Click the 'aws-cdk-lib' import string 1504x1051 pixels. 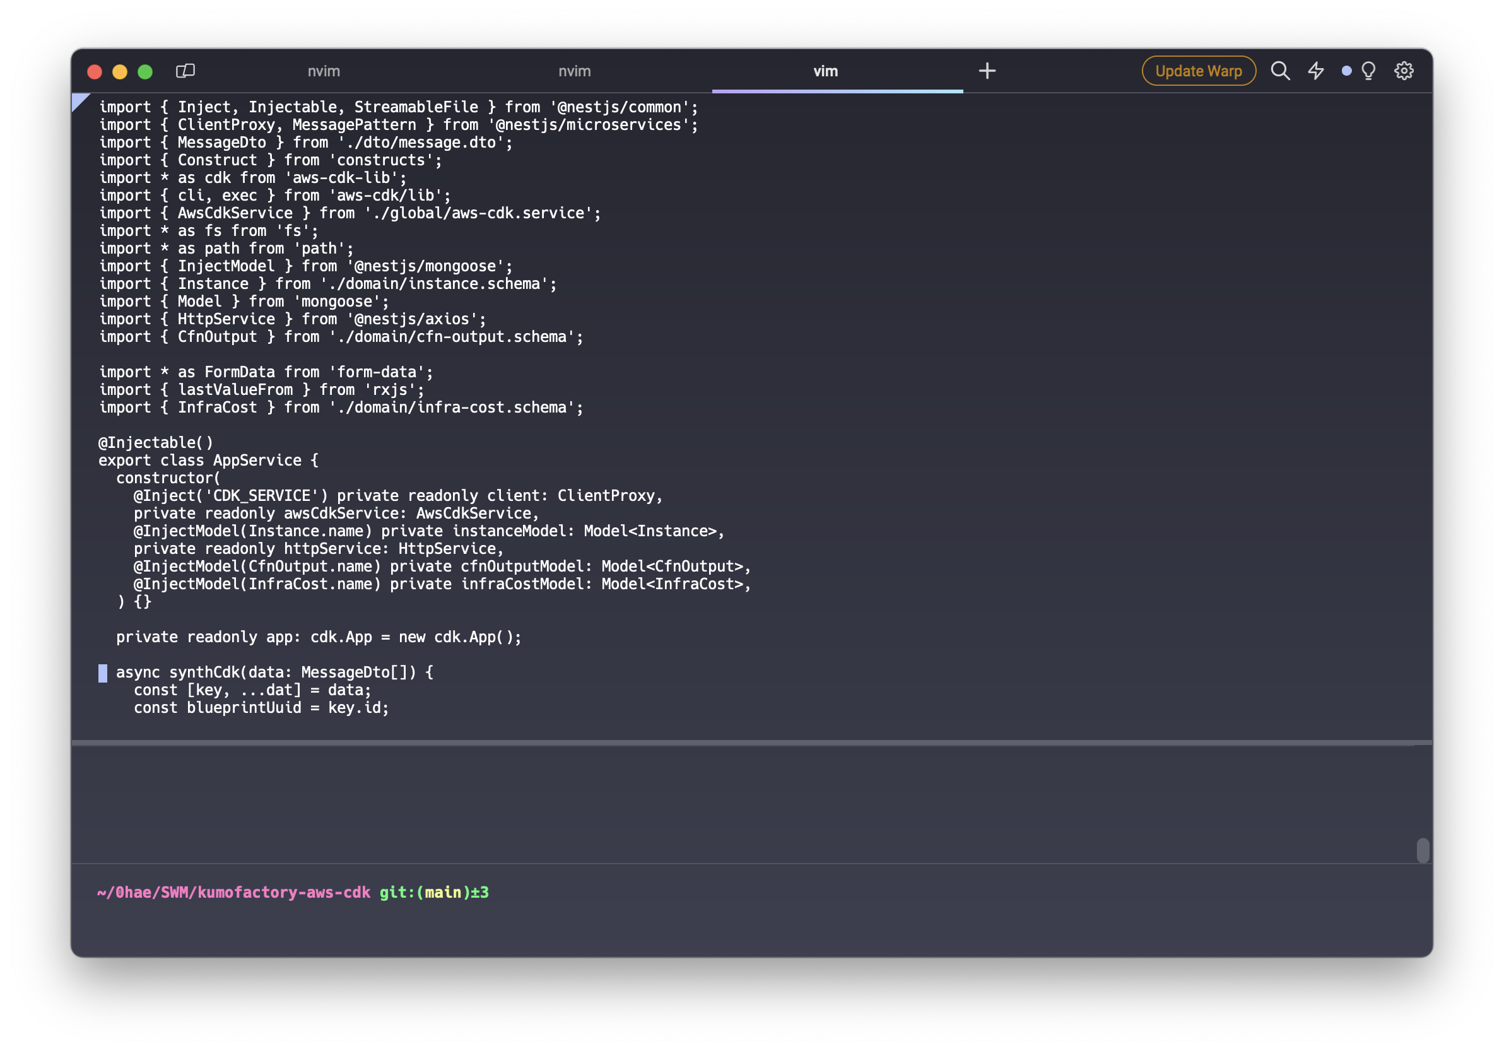pos(341,177)
